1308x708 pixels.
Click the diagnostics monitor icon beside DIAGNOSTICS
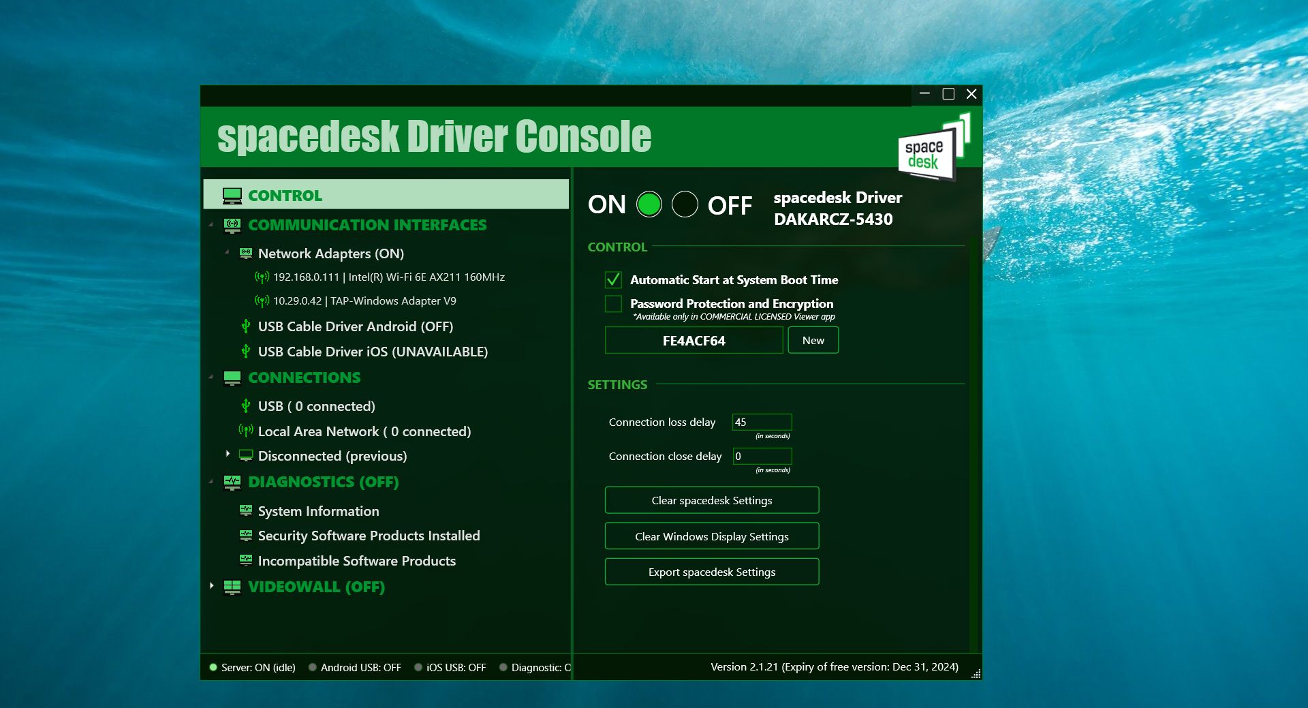232,482
